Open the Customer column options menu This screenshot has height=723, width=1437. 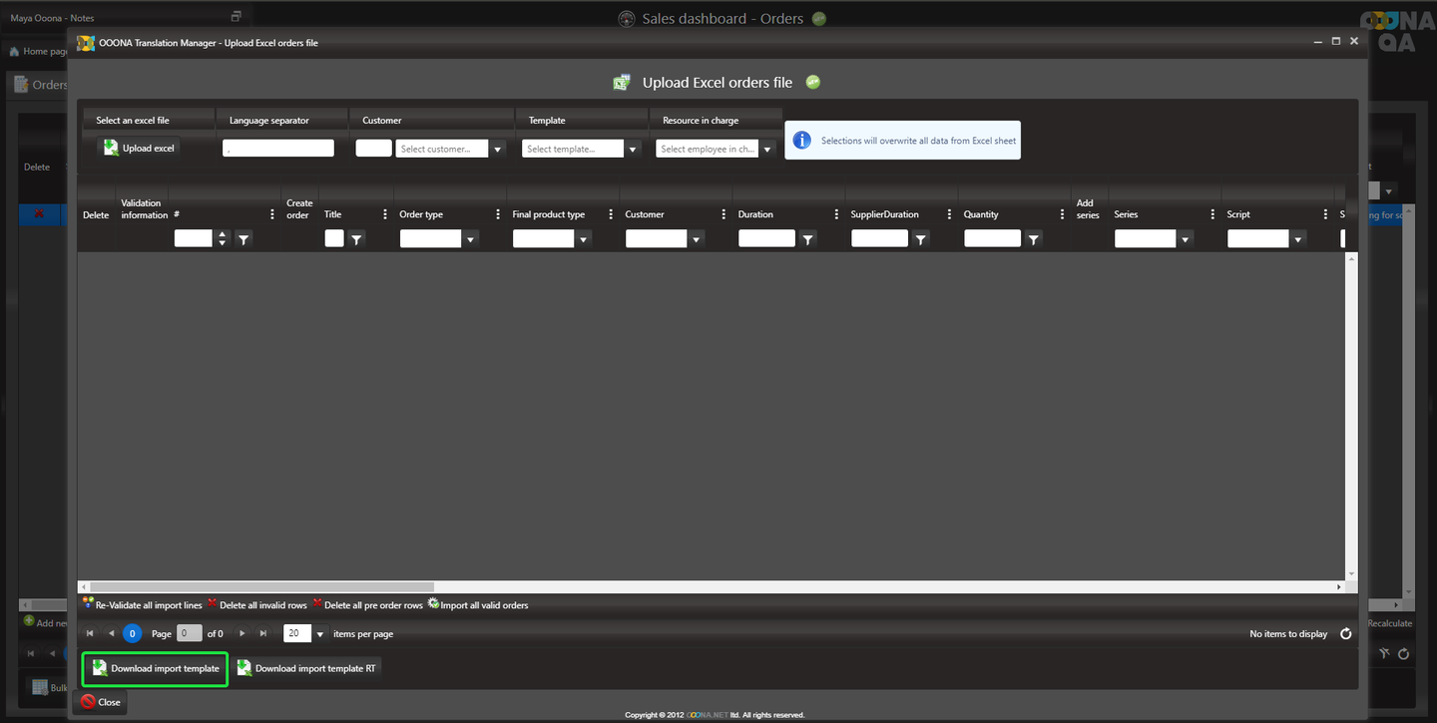coord(723,214)
